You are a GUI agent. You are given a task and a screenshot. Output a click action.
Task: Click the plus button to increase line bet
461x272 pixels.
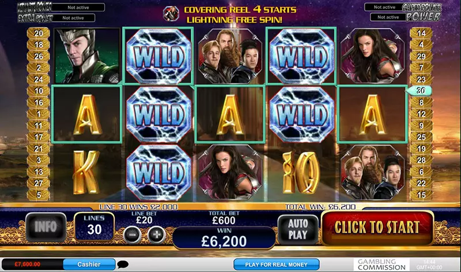coord(157,235)
